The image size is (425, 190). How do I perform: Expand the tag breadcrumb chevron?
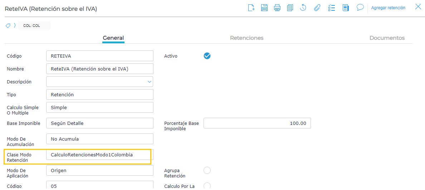15,26
